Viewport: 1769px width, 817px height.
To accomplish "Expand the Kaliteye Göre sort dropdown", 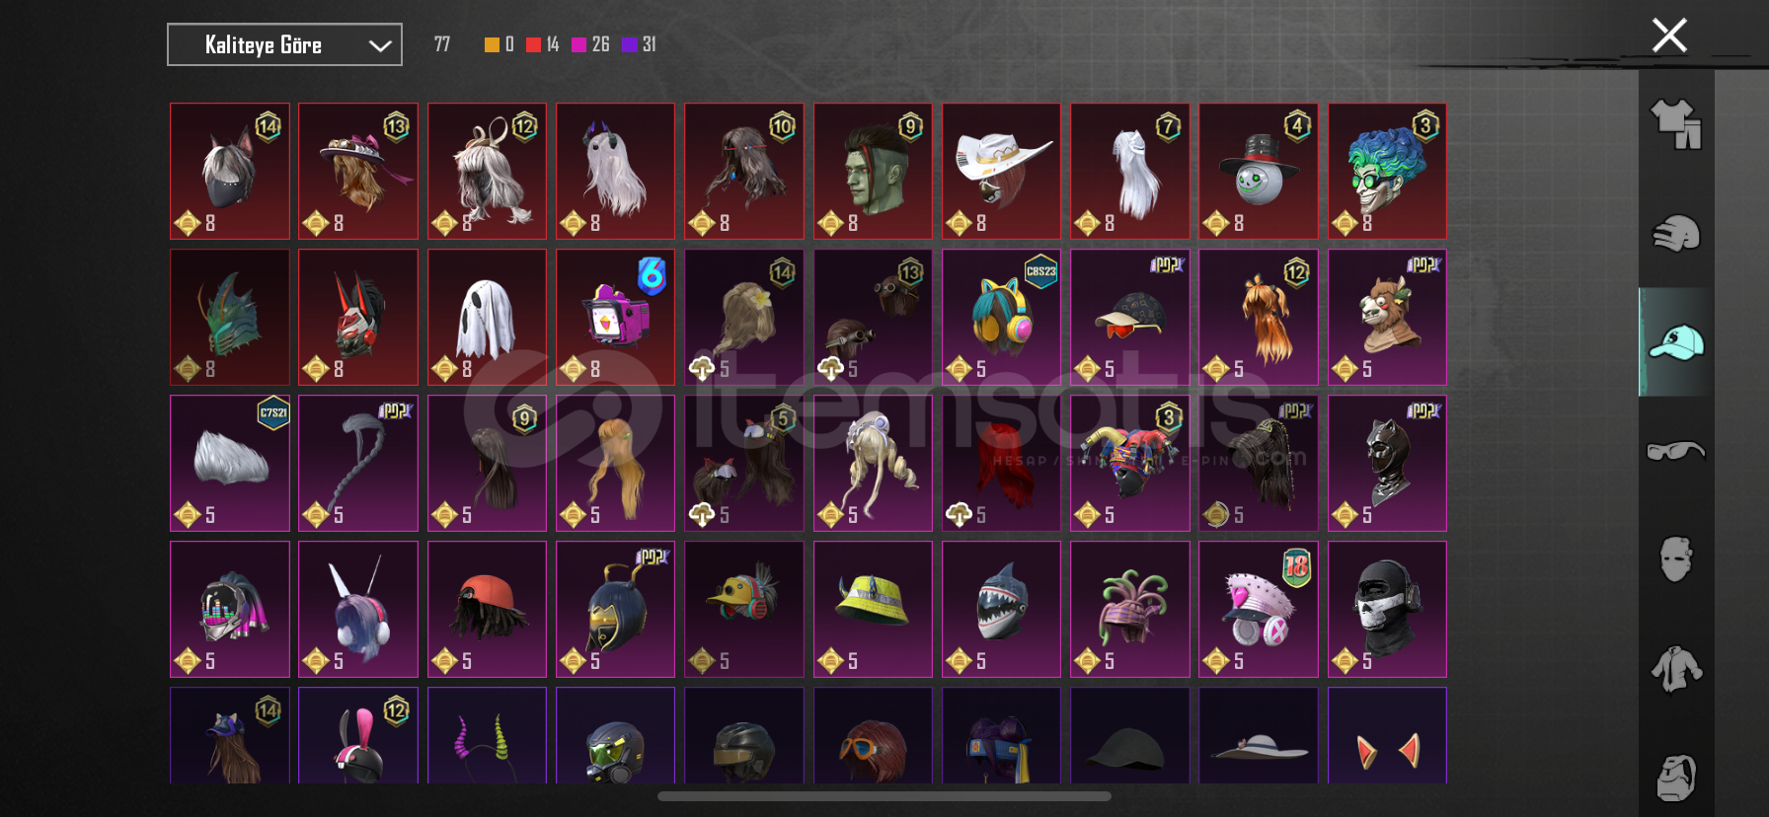I will click(284, 44).
